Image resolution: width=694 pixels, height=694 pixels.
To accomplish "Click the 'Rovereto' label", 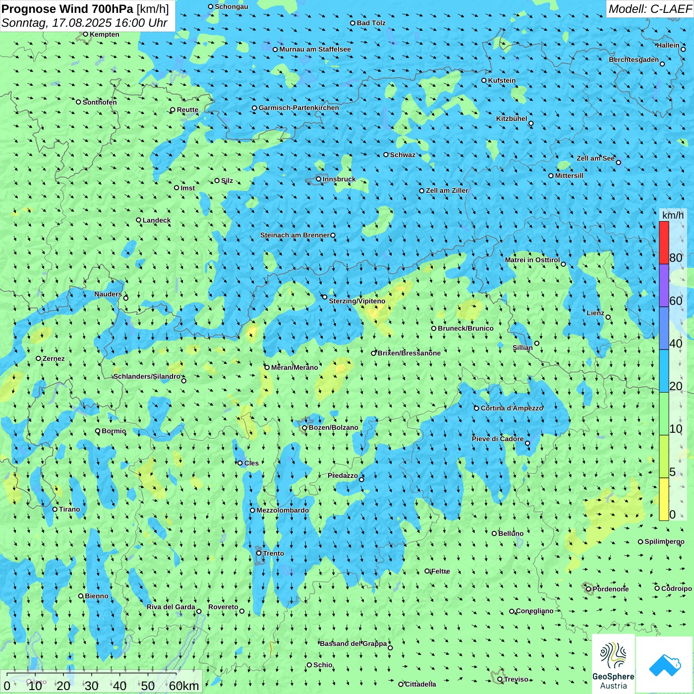I will 223,607.
